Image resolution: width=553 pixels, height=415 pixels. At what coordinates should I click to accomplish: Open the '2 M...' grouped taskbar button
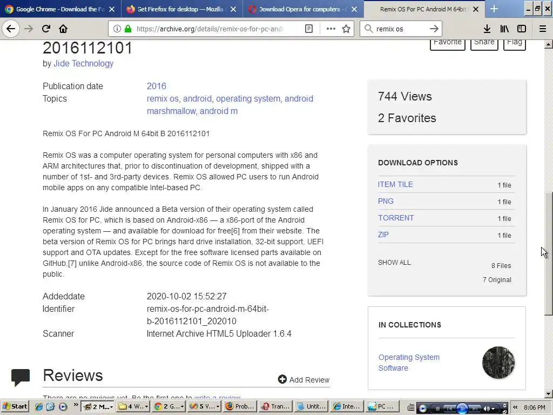point(98,406)
